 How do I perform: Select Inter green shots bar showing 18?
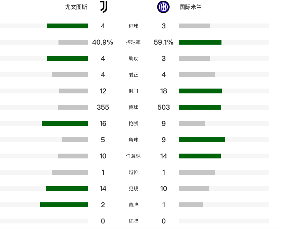tap(200, 91)
